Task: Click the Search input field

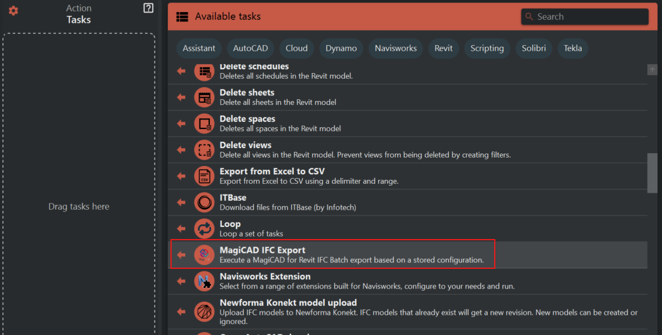Action: (585, 17)
